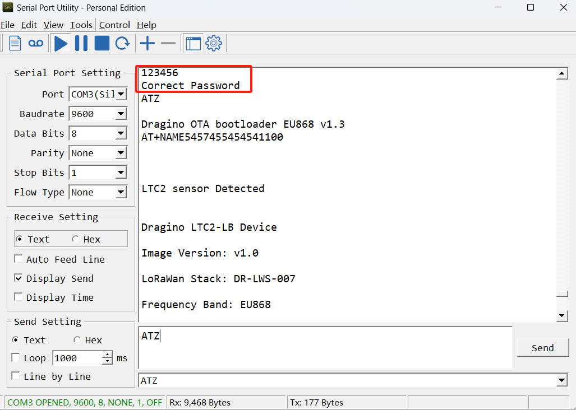576x410 pixels.
Task: Expand the Data Bits dropdown
Action: 121,133
